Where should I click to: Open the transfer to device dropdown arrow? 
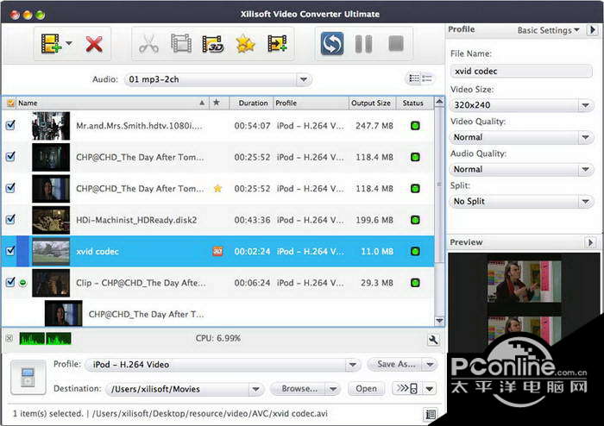tap(430, 389)
